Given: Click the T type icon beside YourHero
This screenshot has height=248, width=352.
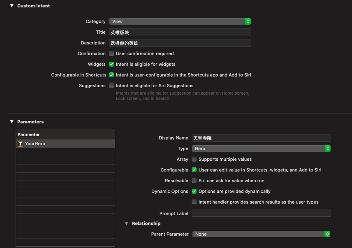Looking at the screenshot, I should 21,144.
